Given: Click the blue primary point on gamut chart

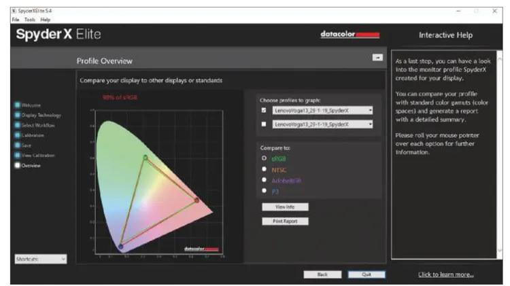Looking at the screenshot, I should 120,247.
